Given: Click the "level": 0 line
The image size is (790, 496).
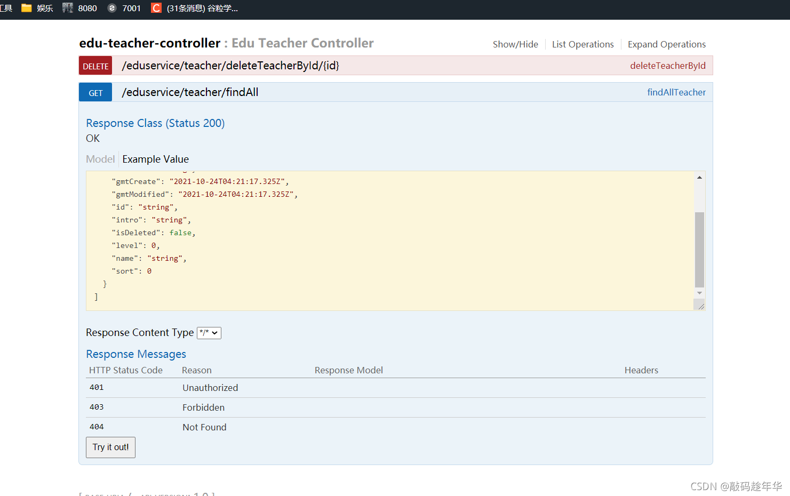Looking at the screenshot, I should pos(135,245).
